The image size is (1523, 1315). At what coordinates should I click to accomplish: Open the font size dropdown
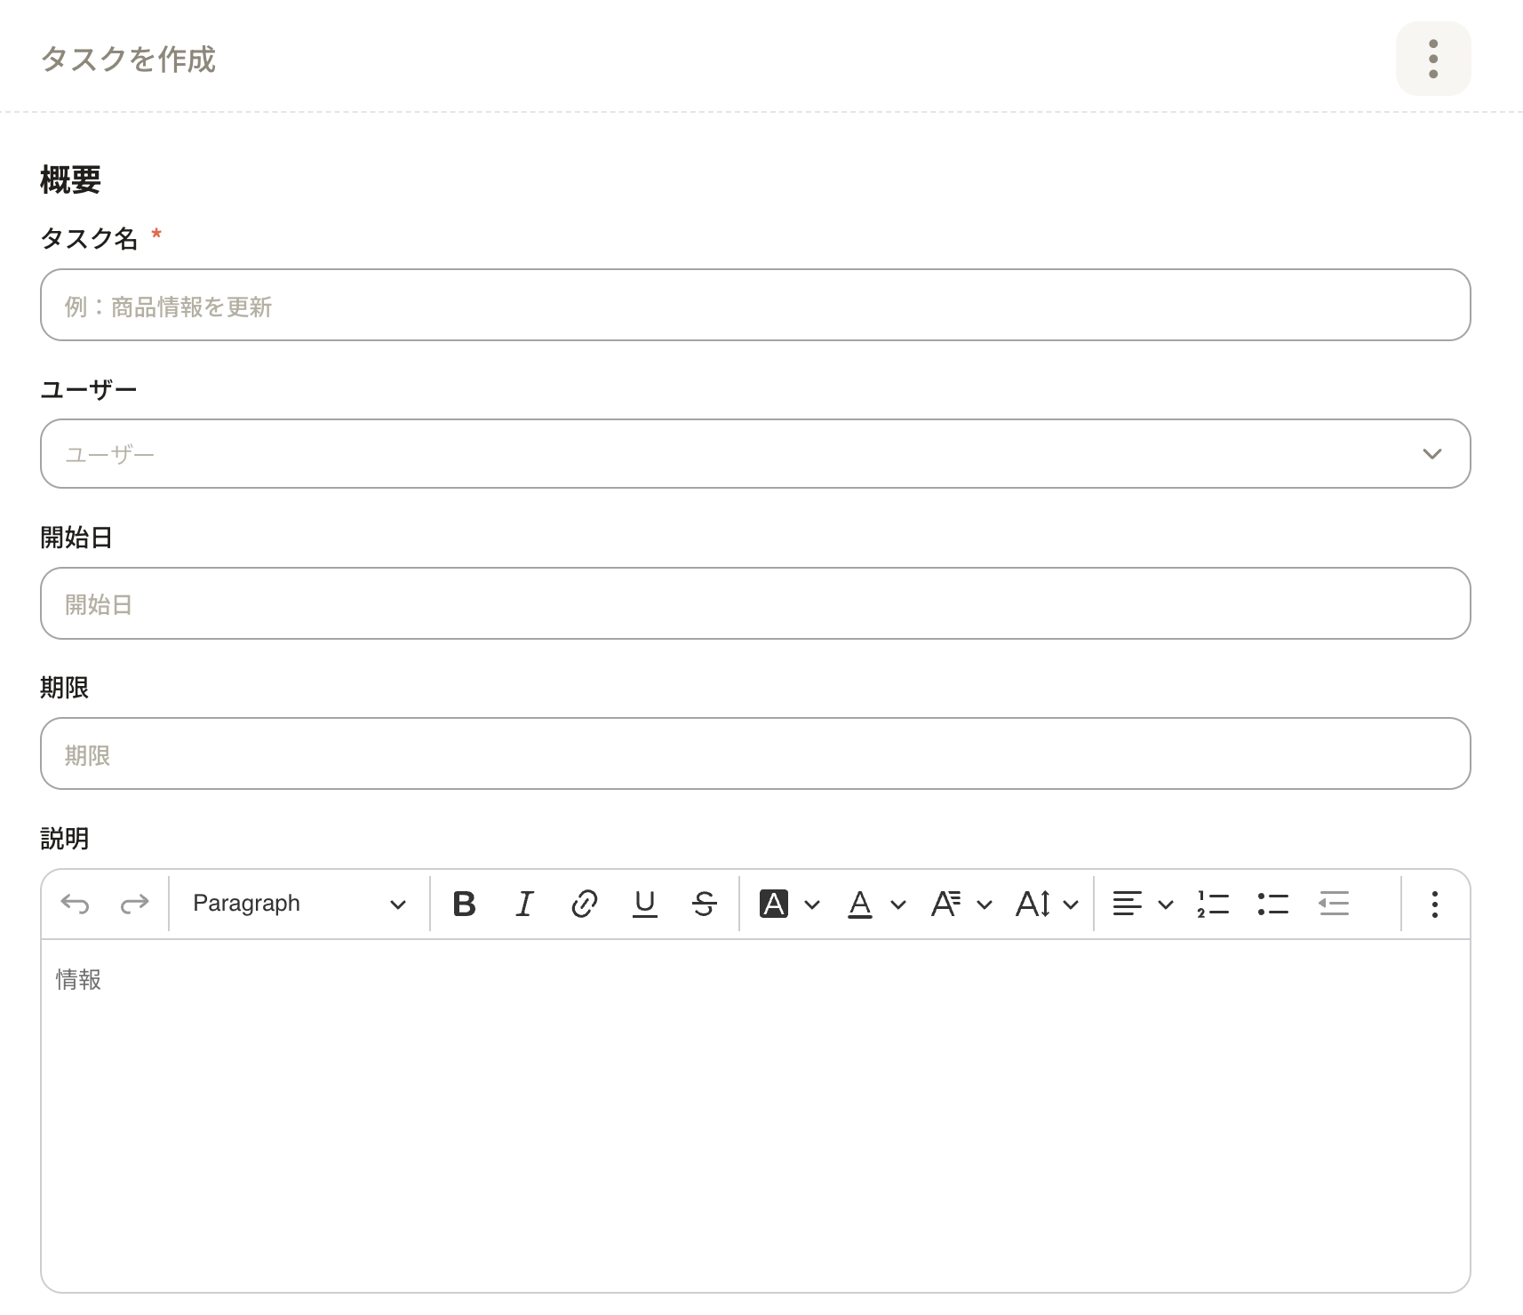click(1047, 905)
